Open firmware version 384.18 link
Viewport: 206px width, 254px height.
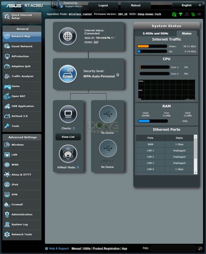point(123,14)
